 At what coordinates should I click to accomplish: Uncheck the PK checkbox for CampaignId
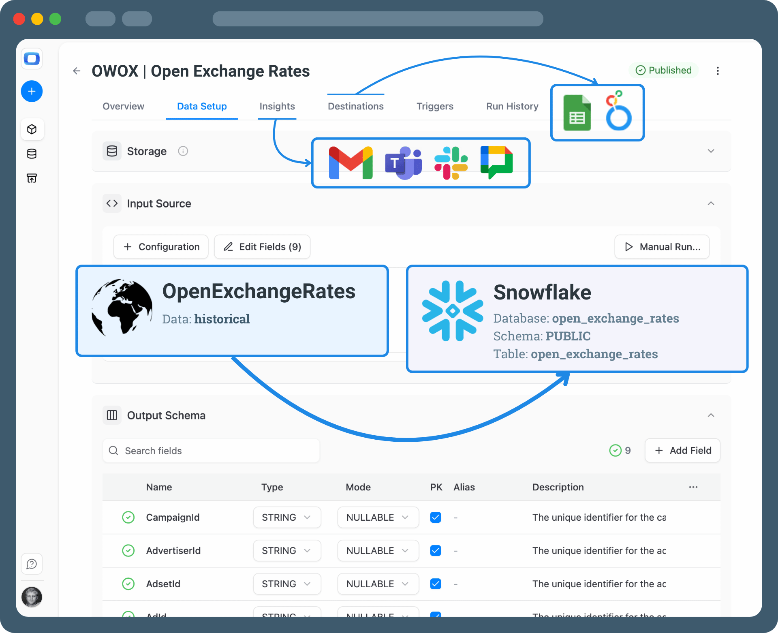[x=436, y=518]
